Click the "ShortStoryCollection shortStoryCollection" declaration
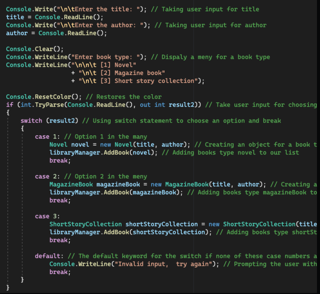This screenshot has width=320, height=294. (123, 224)
